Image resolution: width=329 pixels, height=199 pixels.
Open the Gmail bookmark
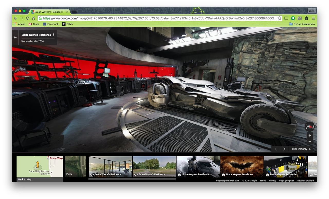(x=34, y=24)
